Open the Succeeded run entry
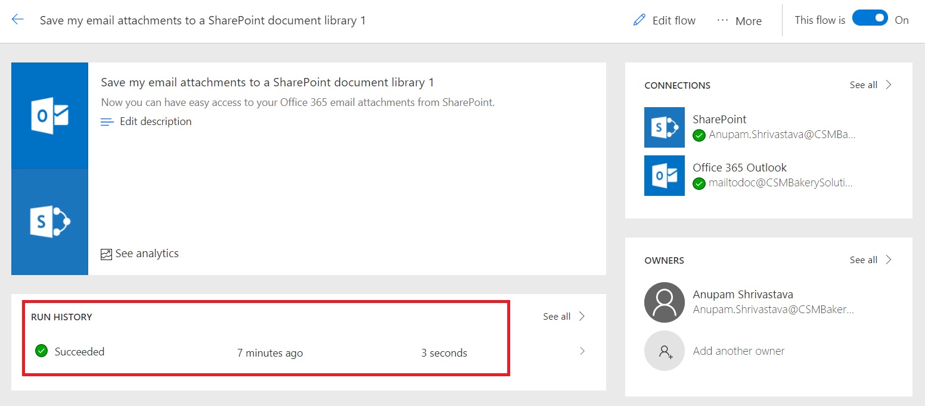Screen dimensions: 925x406 pos(79,352)
